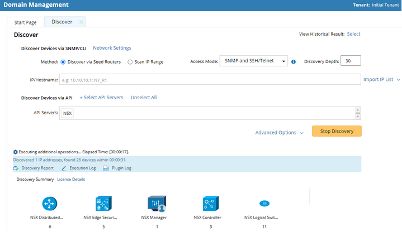
Task: Click the NSX Manager icon
Action: tap(157, 204)
